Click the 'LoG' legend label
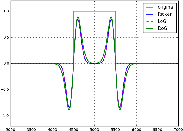 pos(162,21)
